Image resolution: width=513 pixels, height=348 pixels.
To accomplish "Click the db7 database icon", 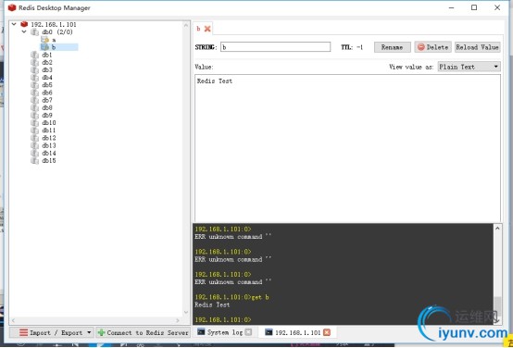I will [x=34, y=100].
